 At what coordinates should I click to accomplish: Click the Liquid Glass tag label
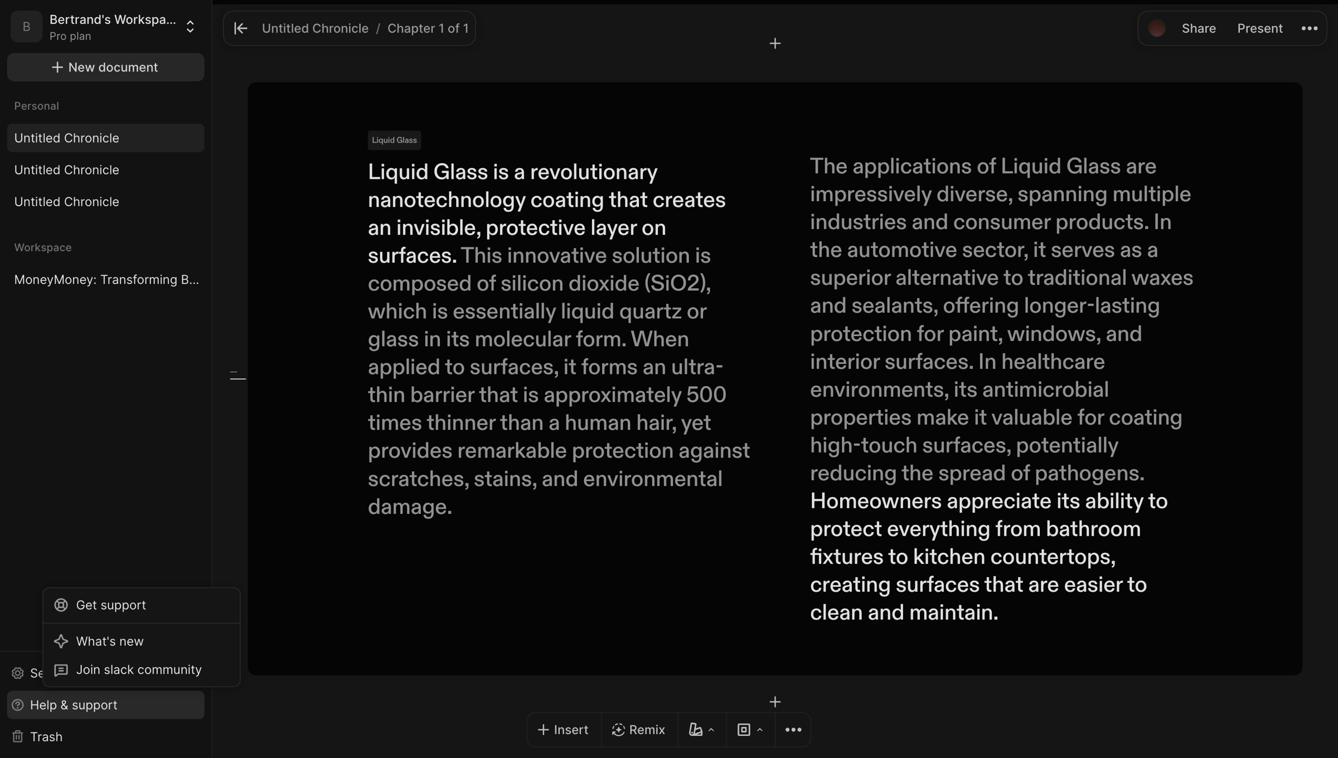point(394,140)
